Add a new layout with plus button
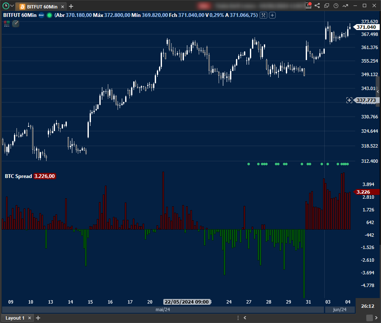 38,318
